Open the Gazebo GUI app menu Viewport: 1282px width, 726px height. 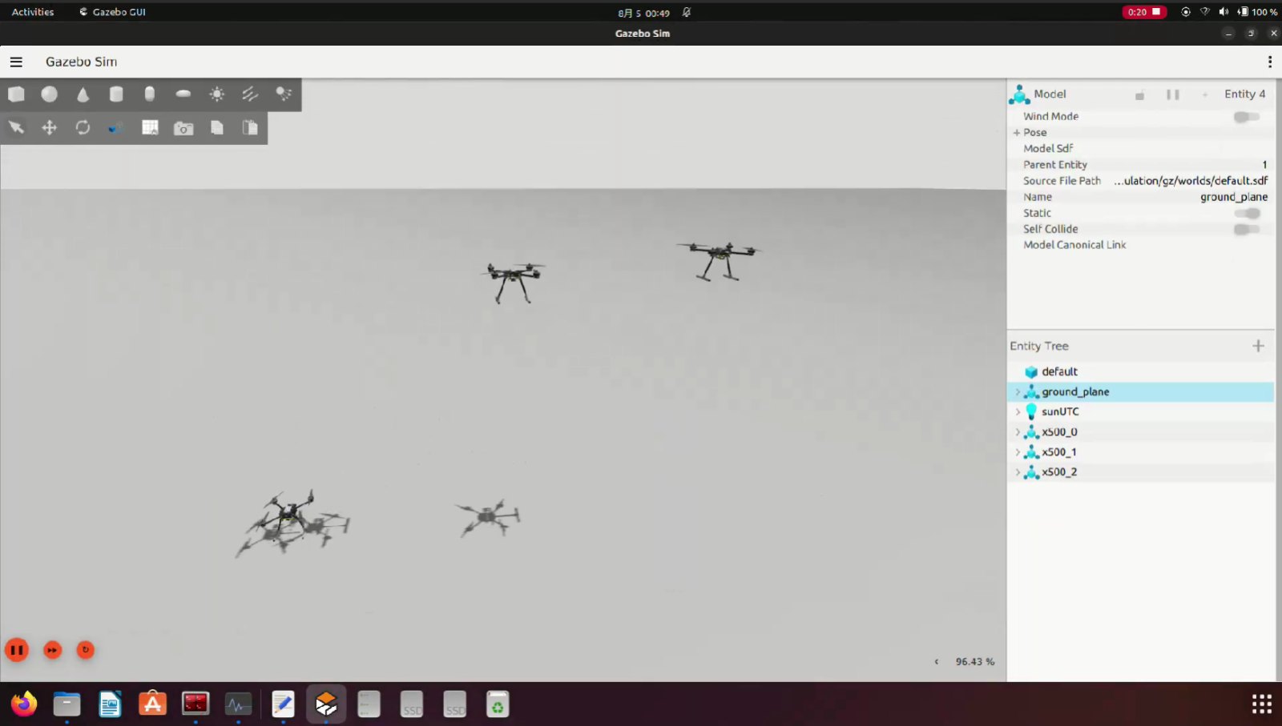coord(112,12)
